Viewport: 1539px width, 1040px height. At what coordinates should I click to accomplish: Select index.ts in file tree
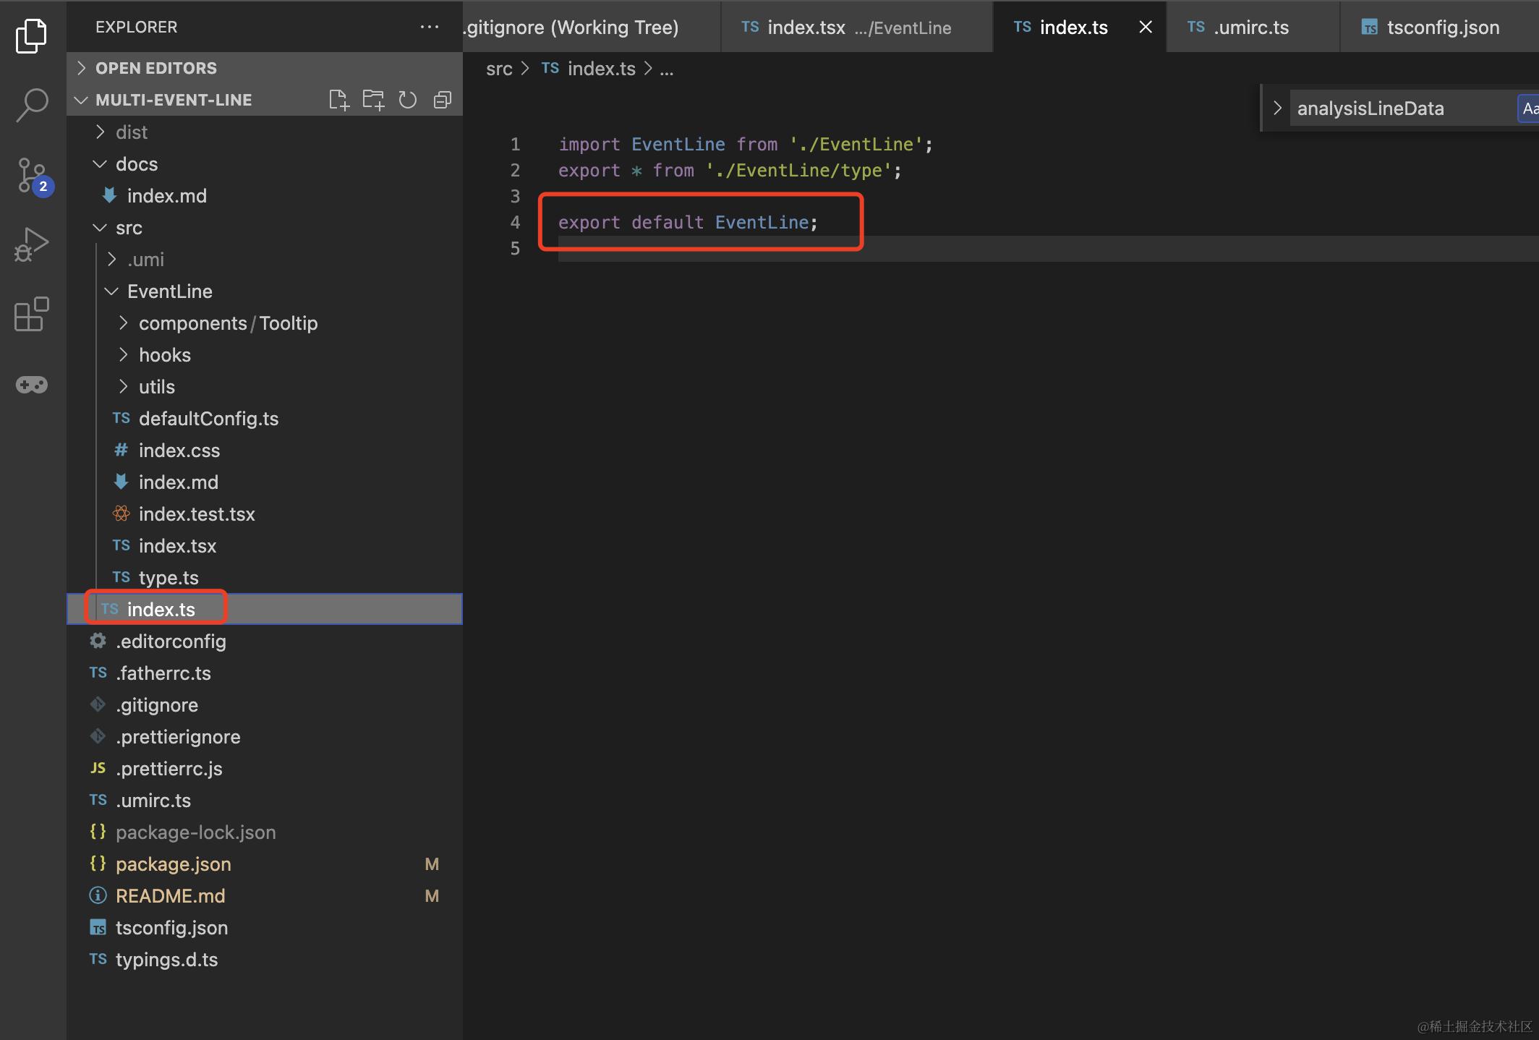[x=265, y=609]
